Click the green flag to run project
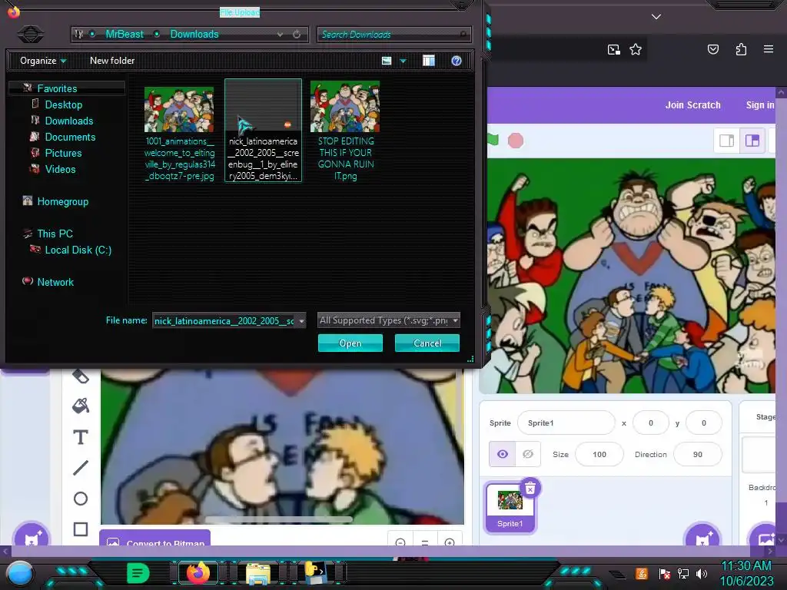 point(493,140)
